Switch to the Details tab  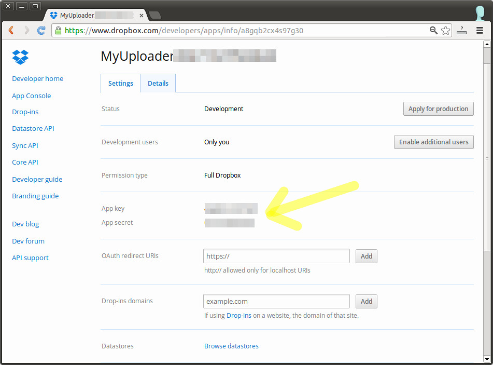point(158,83)
